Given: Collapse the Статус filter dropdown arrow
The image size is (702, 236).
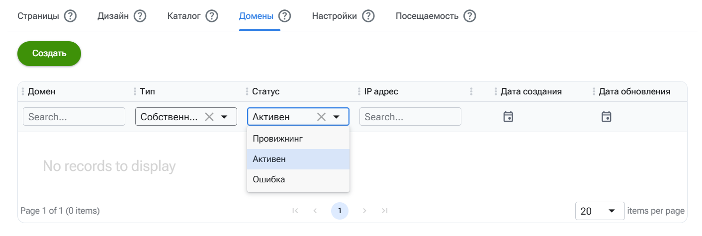Looking at the screenshot, I should (337, 117).
